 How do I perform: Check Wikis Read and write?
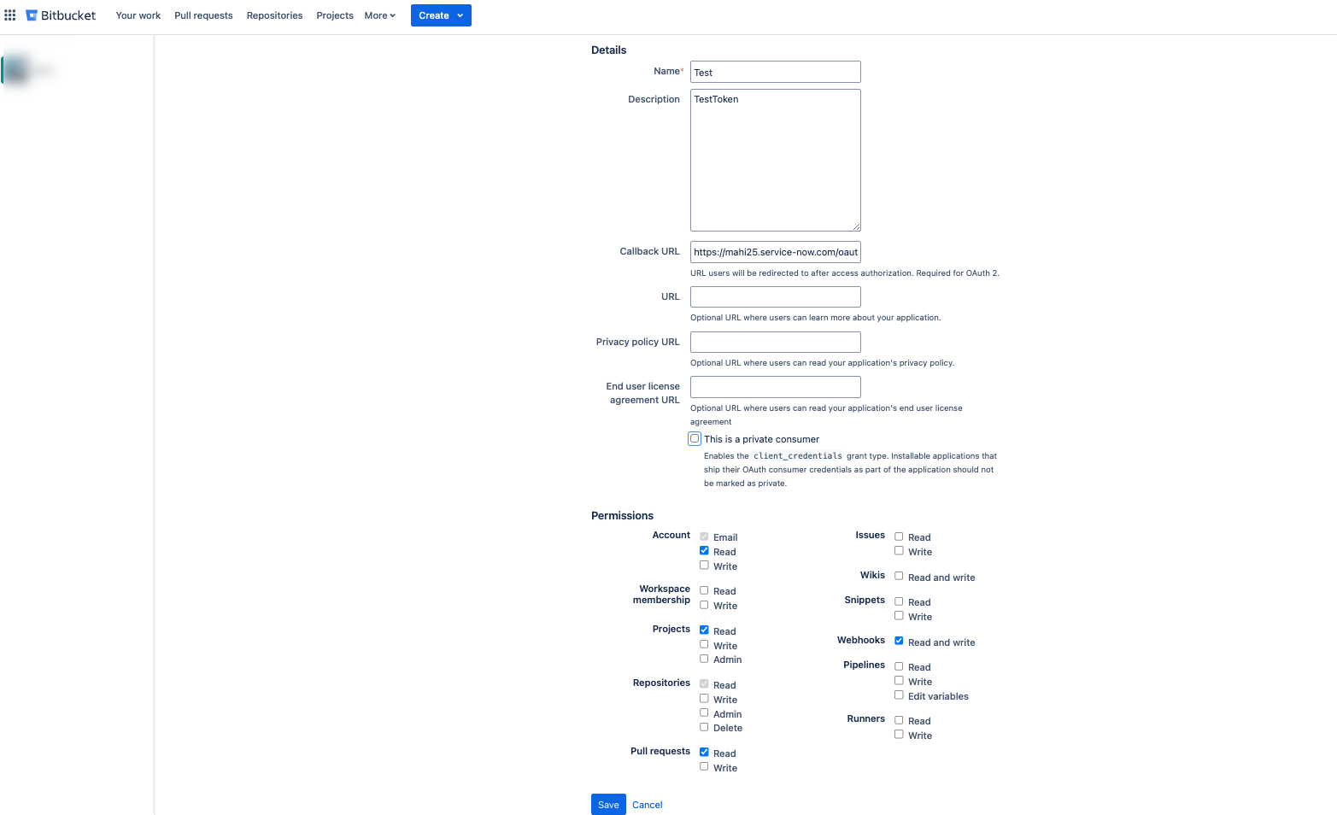899,577
